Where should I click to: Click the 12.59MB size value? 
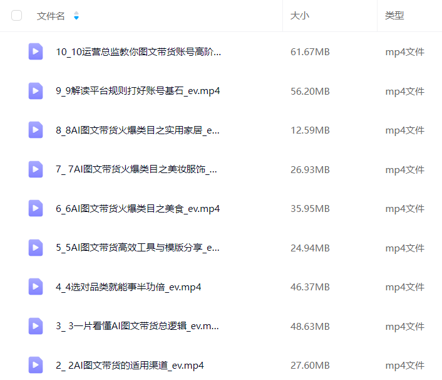[x=310, y=130]
